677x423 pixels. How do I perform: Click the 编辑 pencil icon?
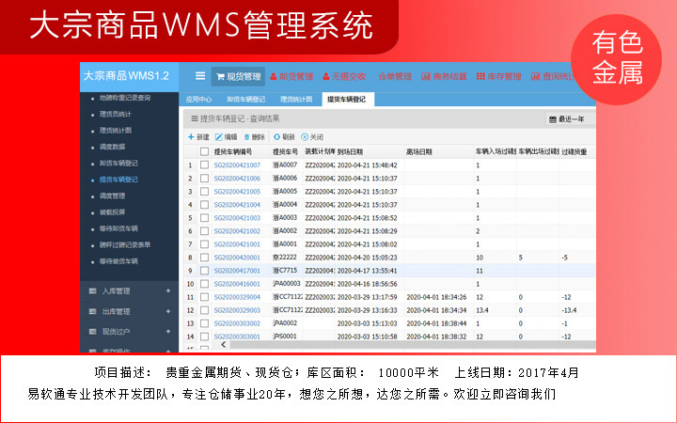coord(219,137)
